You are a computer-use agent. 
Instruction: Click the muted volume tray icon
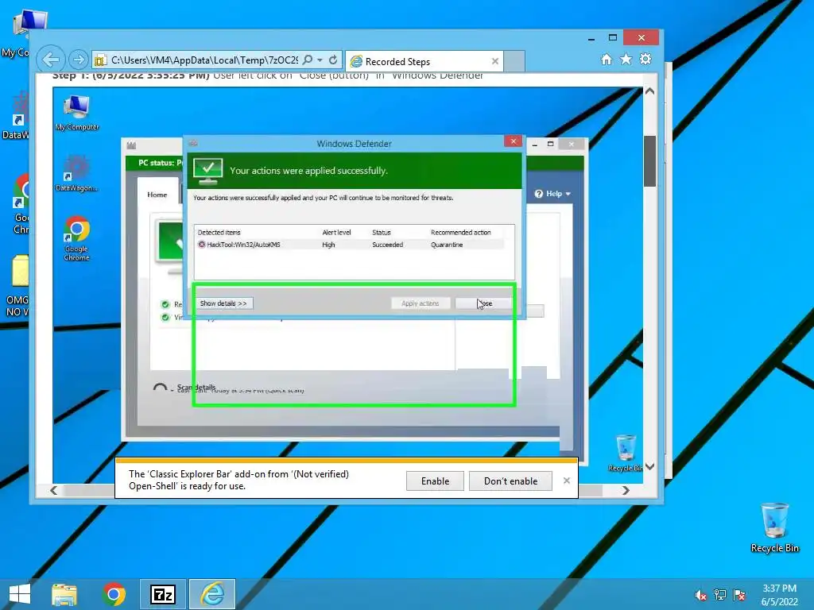coord(700,595)
